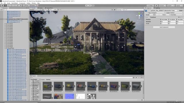184x103 pixels.
Task: Toggle the Global handle rotation button
Action: click(32, 5)
